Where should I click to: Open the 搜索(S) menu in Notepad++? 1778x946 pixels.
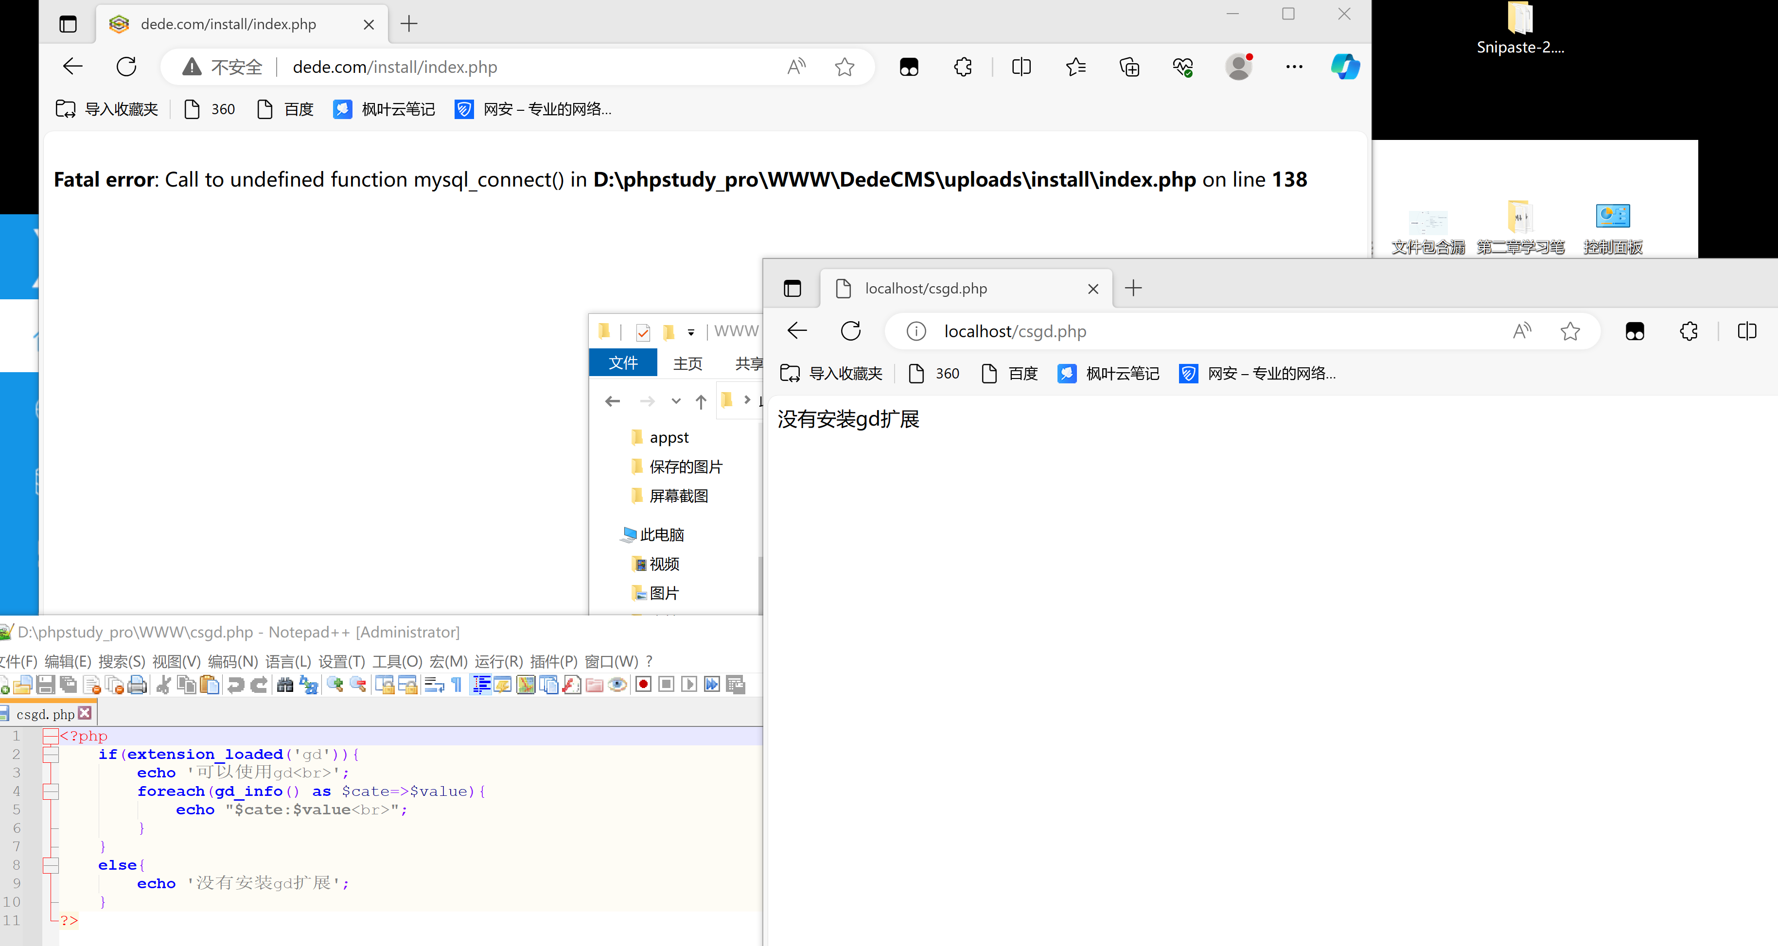[122, 661]
